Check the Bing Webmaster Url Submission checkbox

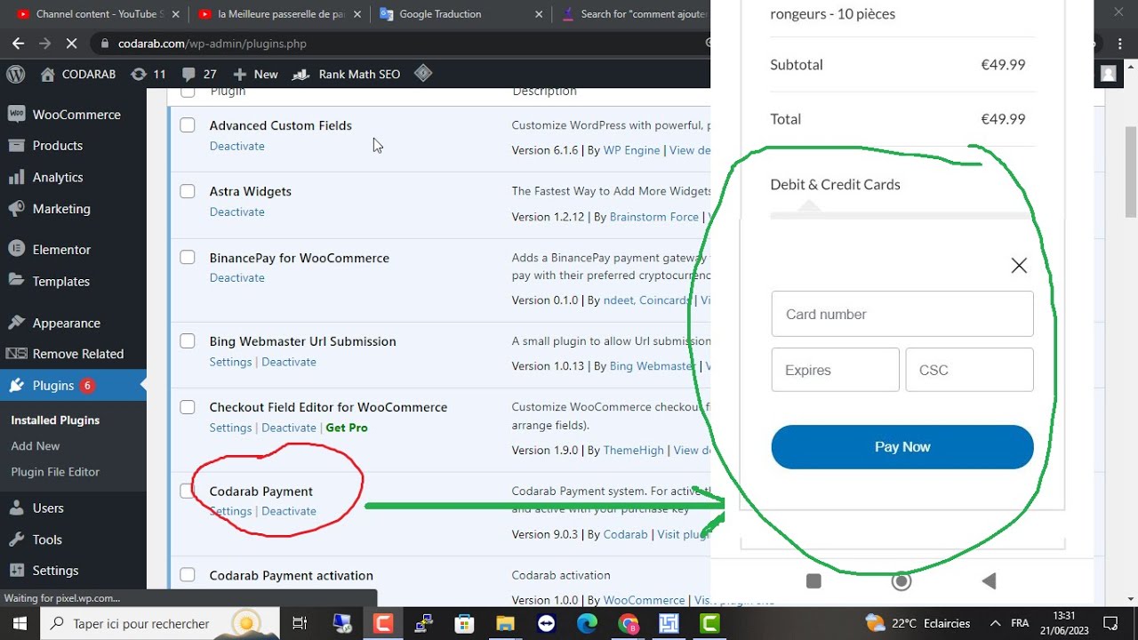coord(188,341)
